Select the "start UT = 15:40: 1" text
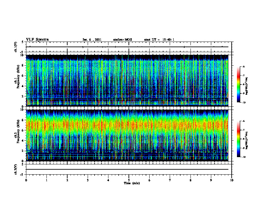The image size is (261, 202). (159, 40)
